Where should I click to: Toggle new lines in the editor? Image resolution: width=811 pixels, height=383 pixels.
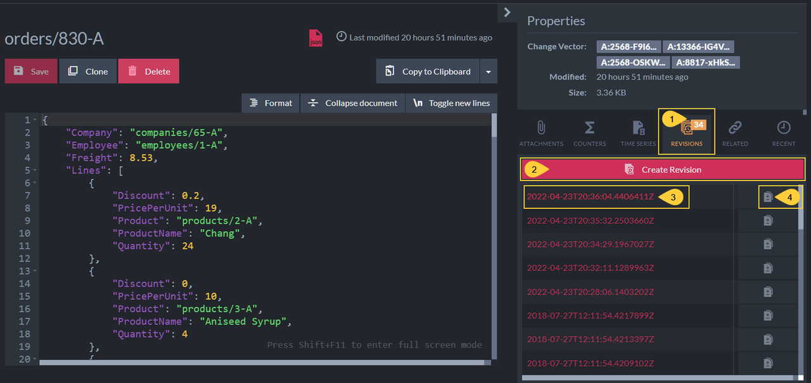tap(451, 103)
